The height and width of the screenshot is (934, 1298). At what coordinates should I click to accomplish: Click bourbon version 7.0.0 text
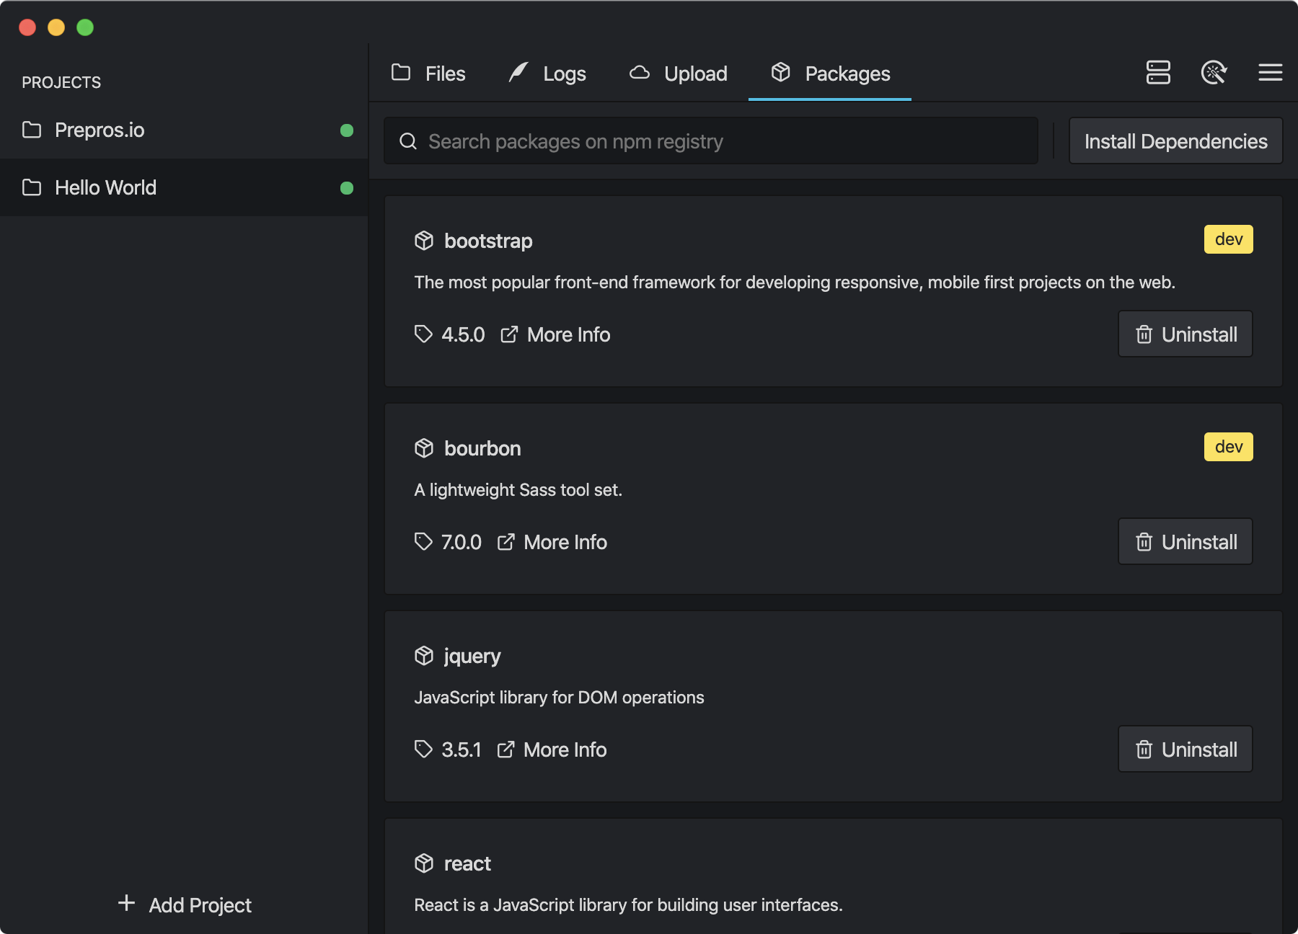coord(462,543)
